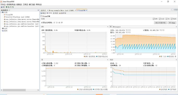Click the second main toolbar icon
The image size is (178, 95).
point(4,7)
